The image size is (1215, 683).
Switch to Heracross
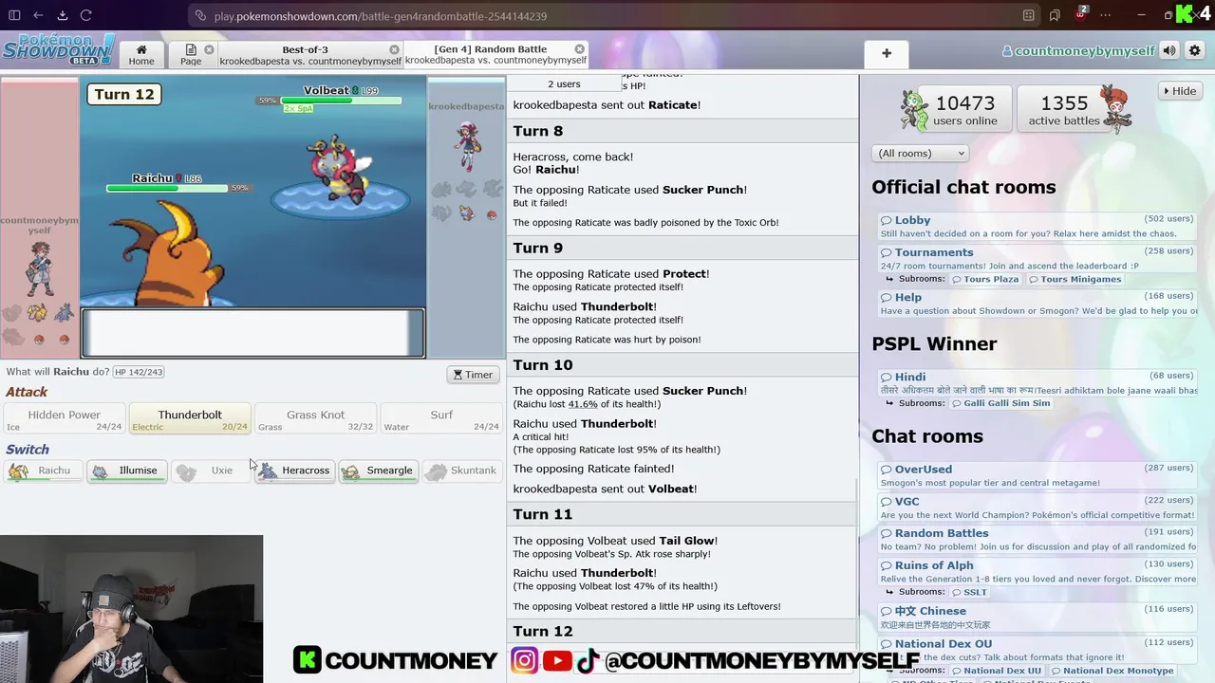point(294,471)
